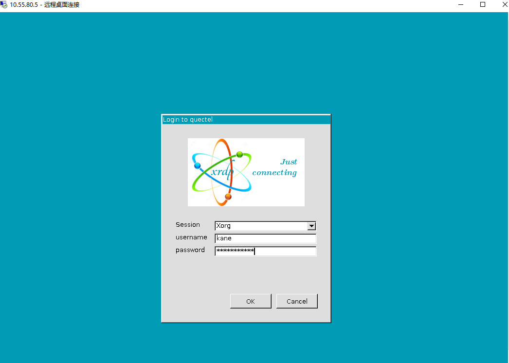Image resolution: width=509 pixels, height=363 pixels.
Task: Click the 'password' label text
Action: point(190,250)
